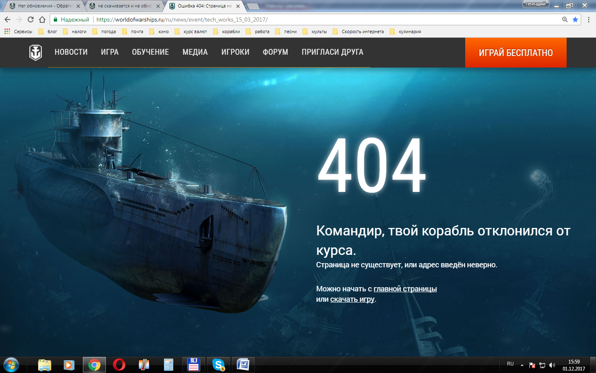Follow the 'главной страницы' link
The width and height of the screenshot is (596, 373).
pos(405,289)
